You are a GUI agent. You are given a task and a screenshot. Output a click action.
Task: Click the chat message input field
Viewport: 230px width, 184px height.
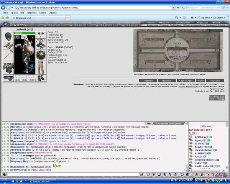coord(73,175)
